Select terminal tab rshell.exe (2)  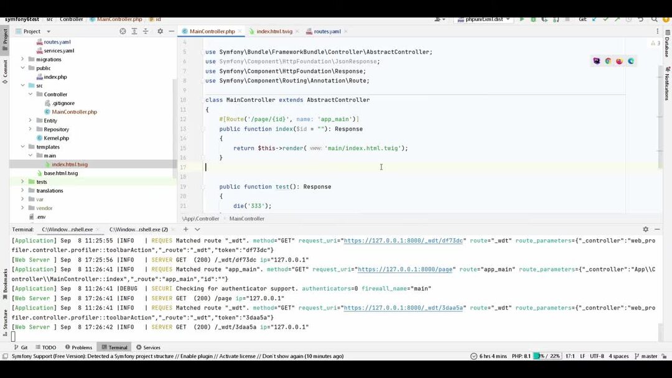(138, 229)
